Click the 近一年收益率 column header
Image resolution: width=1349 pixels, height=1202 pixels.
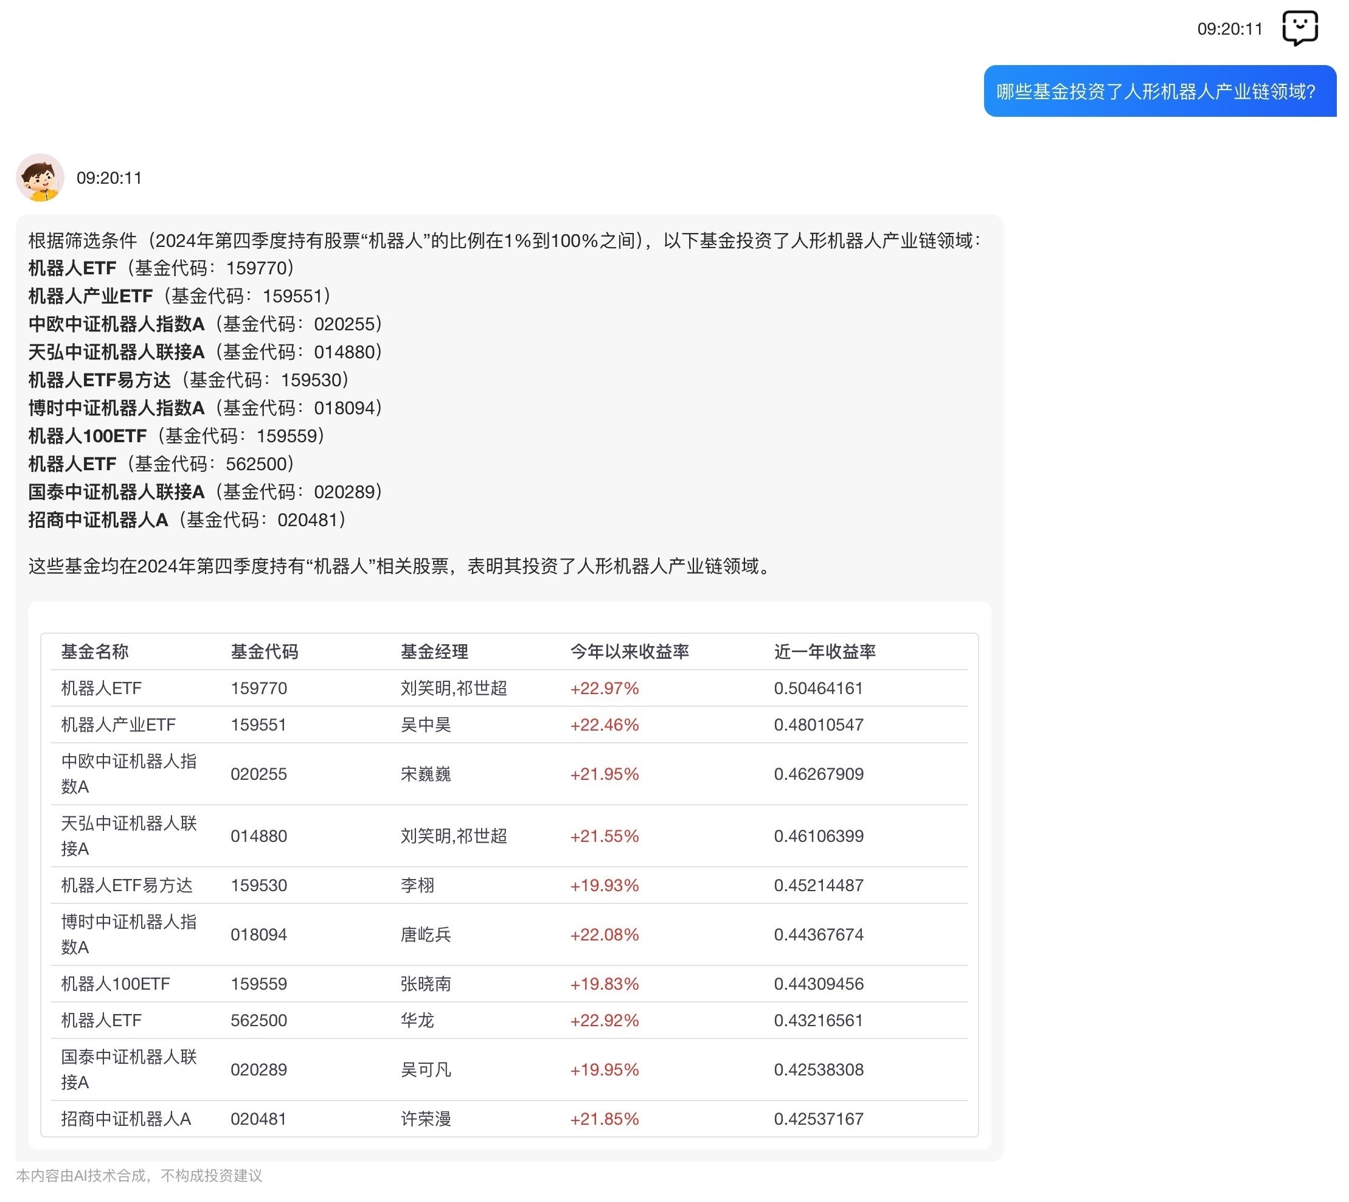pos(825,652)
